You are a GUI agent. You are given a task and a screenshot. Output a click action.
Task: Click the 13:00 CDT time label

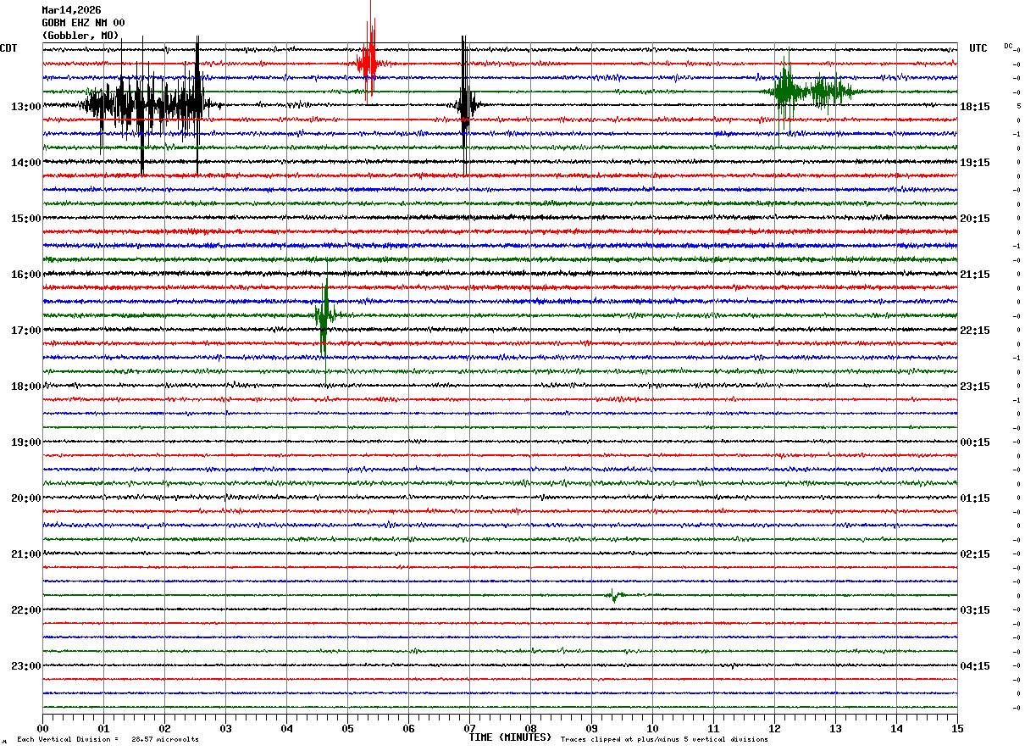coord(26,106)
